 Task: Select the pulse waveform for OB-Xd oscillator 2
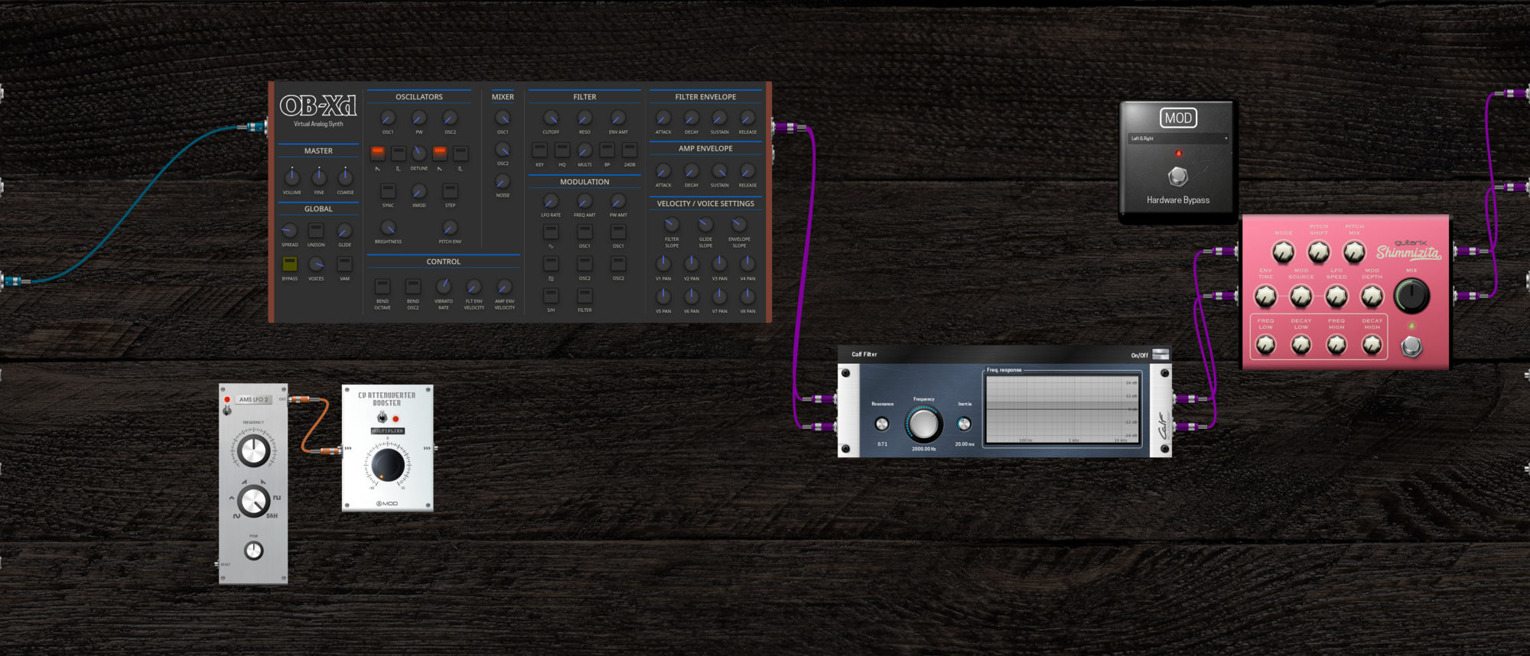coord(461,153)
